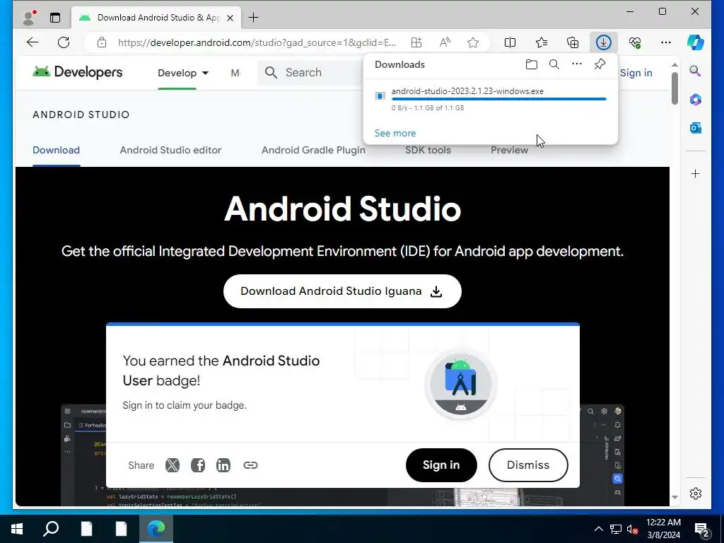Image resolution: width=724 pixels, height=543 pixels.
Task: Open sidebar settings gear
Action: tap(696, 493)
